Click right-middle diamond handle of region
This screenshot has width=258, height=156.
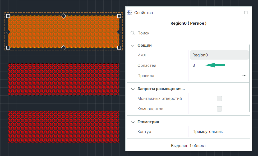pos(119,32)
